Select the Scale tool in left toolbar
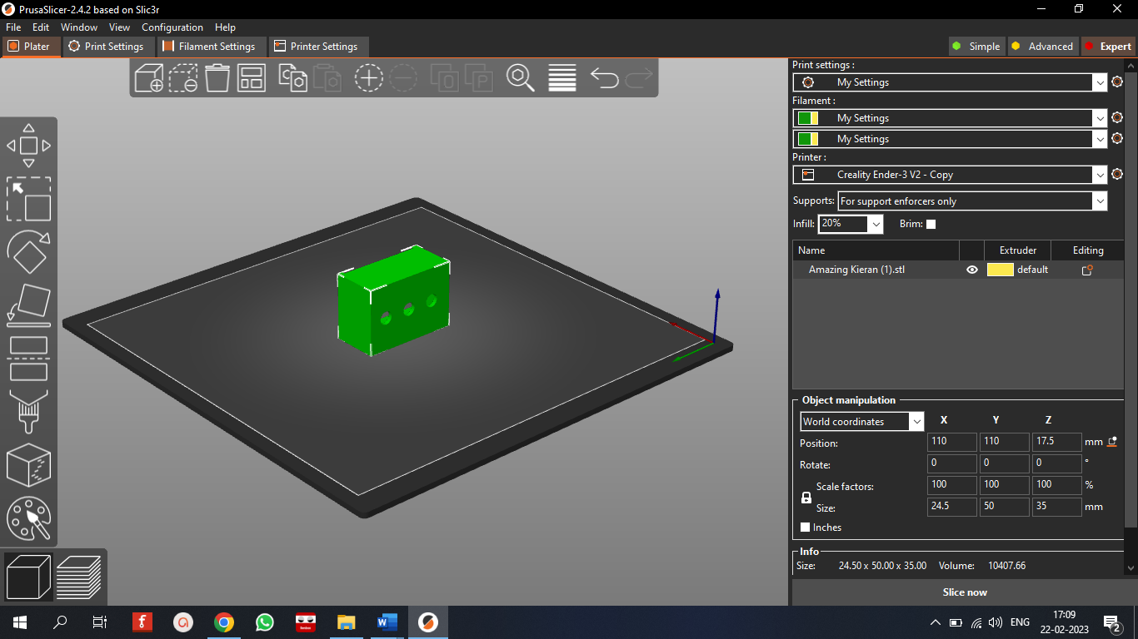Image resolution: width=1138 pixels, height=639 pixels. (28, 198)
